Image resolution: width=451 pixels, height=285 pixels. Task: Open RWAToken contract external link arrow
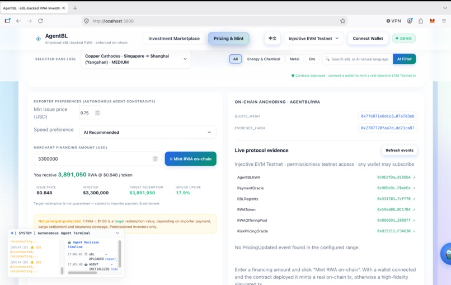point(414,210)
